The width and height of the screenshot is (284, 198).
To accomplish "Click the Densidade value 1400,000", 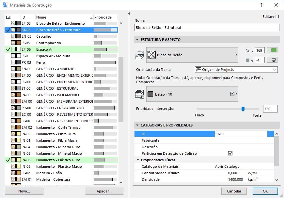I will 235,179.
